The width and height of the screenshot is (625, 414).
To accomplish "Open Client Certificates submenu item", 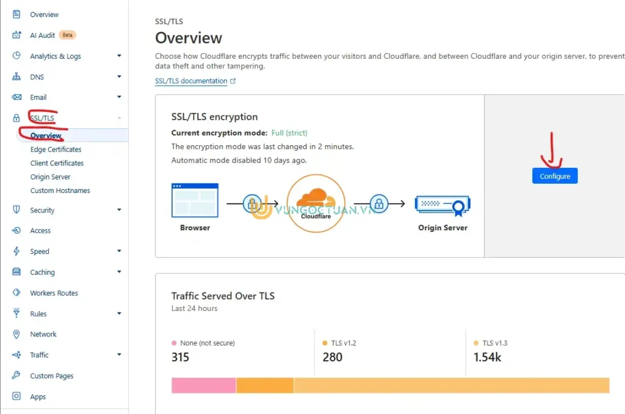I will tap(57, 163).
